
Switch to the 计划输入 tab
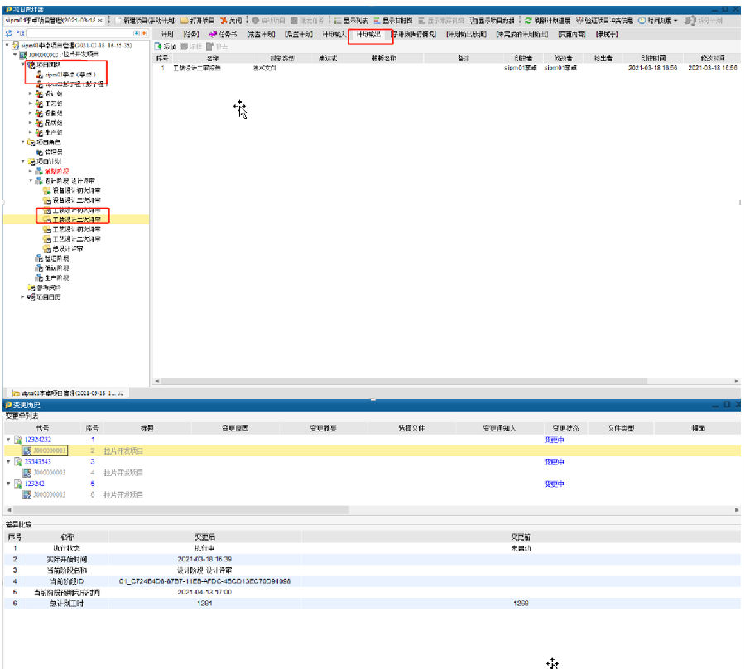334,35
